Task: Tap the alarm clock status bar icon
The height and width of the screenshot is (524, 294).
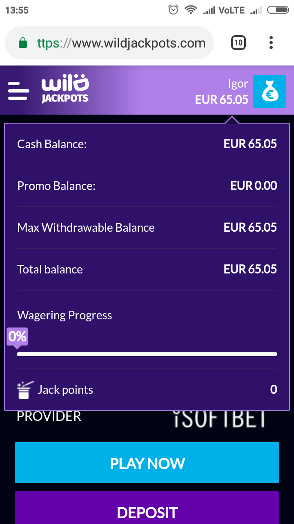Action: (x=174, y=10)
